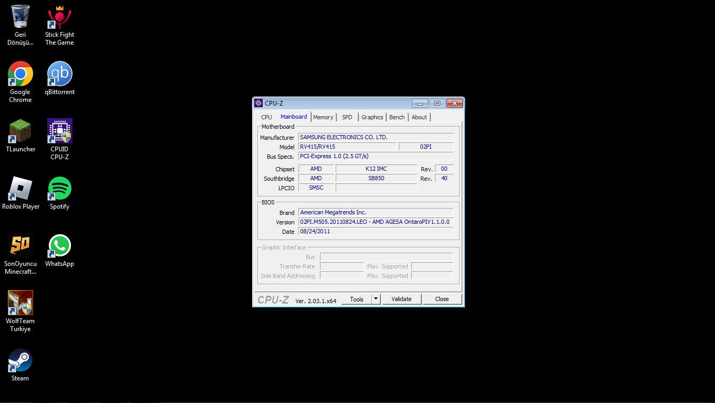This screenshot has height=403, width=715.
Task: Show the About tab
Action: 419,117
